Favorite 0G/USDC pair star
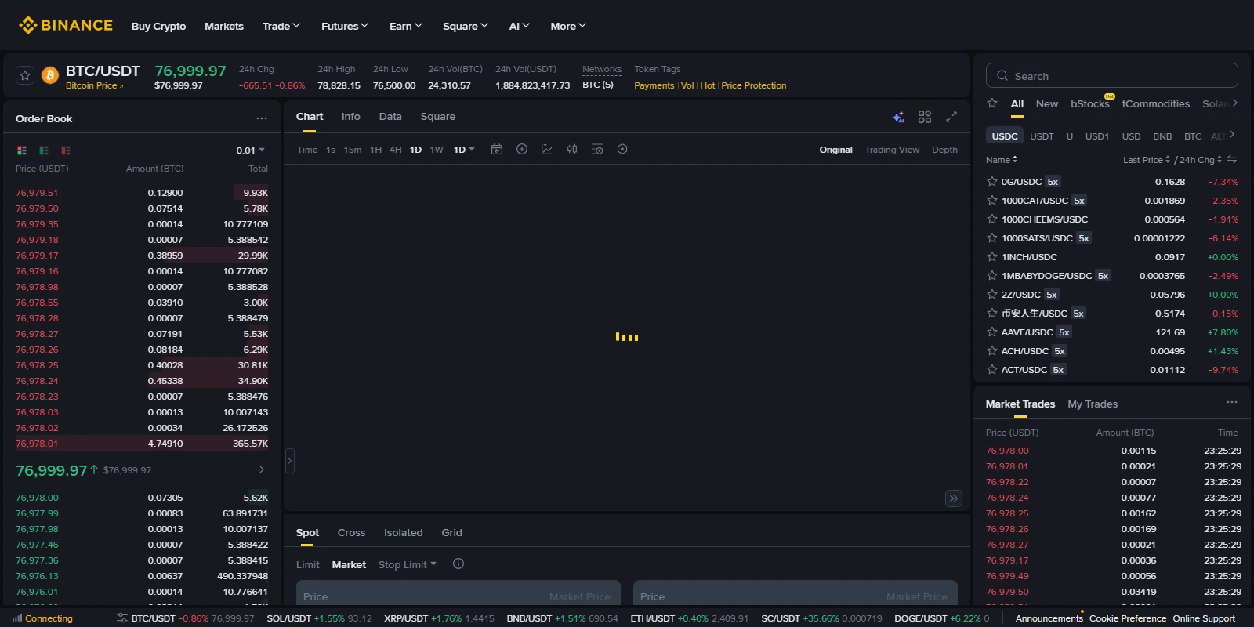Image resolution: width=1254 pixels, height=627 pixels. pyautogui.click(x=992, y=181)
